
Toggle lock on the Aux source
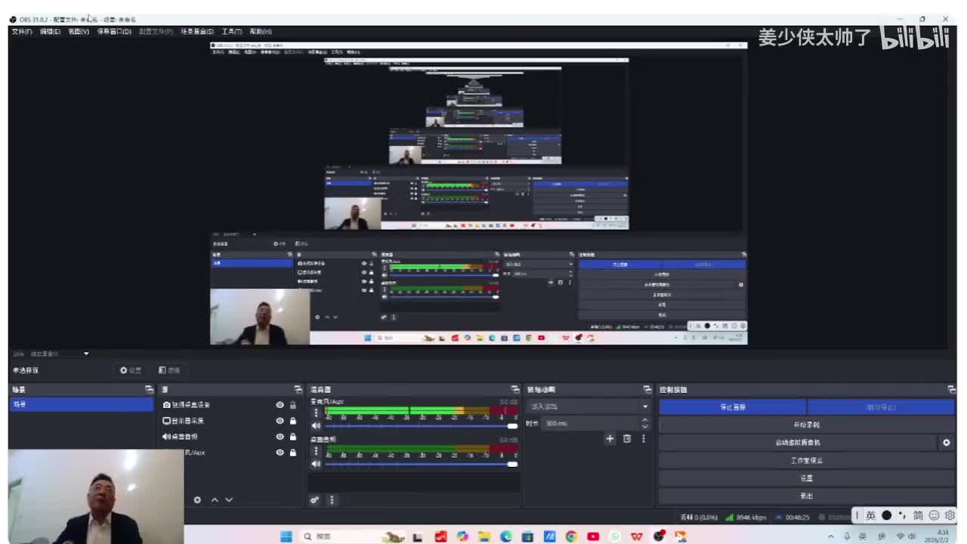(293, 453)
